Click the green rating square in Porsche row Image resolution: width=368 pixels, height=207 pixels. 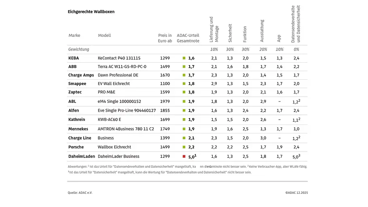[x=184, y=147]
